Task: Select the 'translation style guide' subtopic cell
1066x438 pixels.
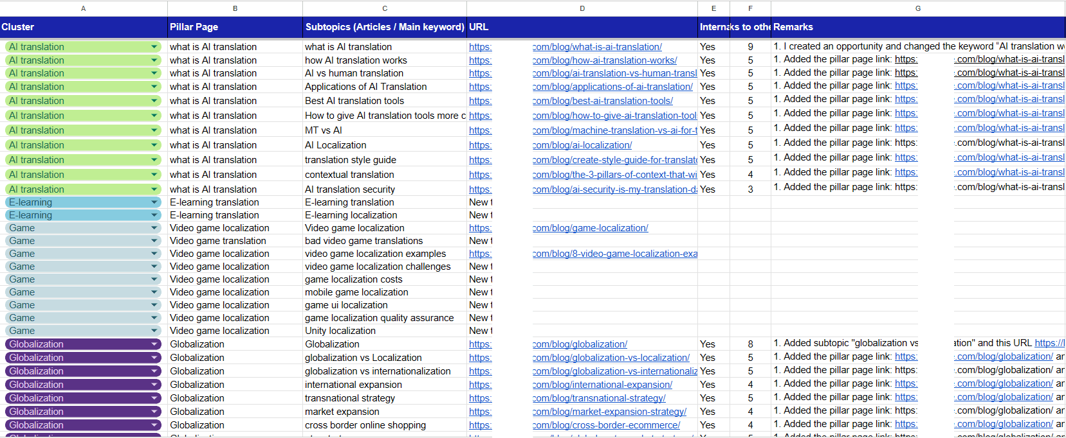Action: click(385, 160)
